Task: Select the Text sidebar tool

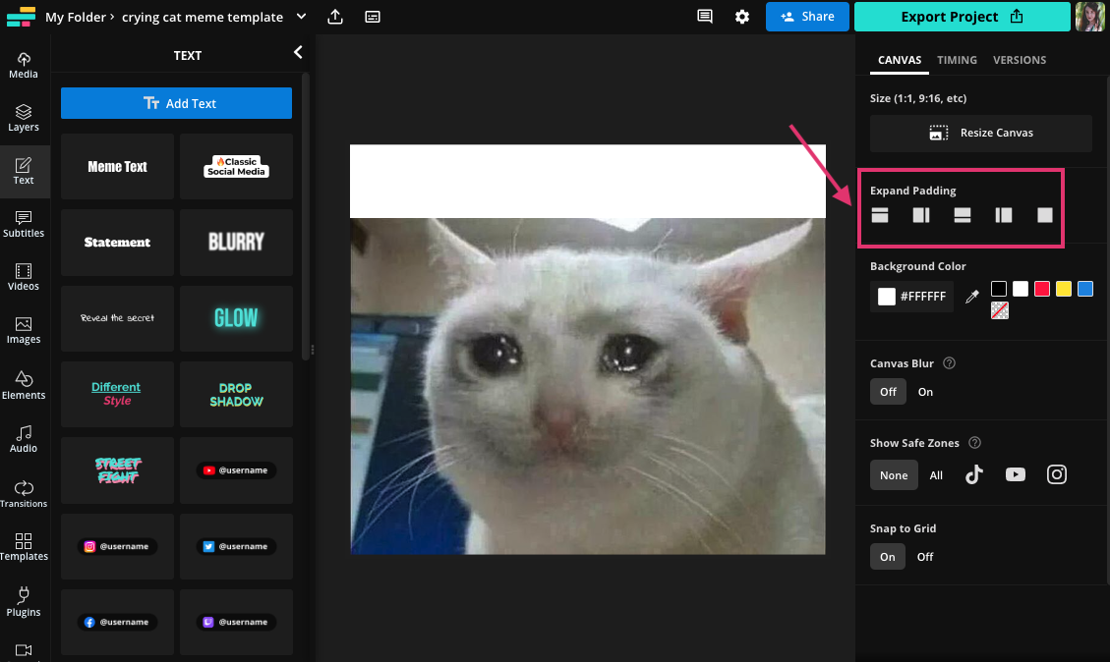Action: click(x=24, y=171)
